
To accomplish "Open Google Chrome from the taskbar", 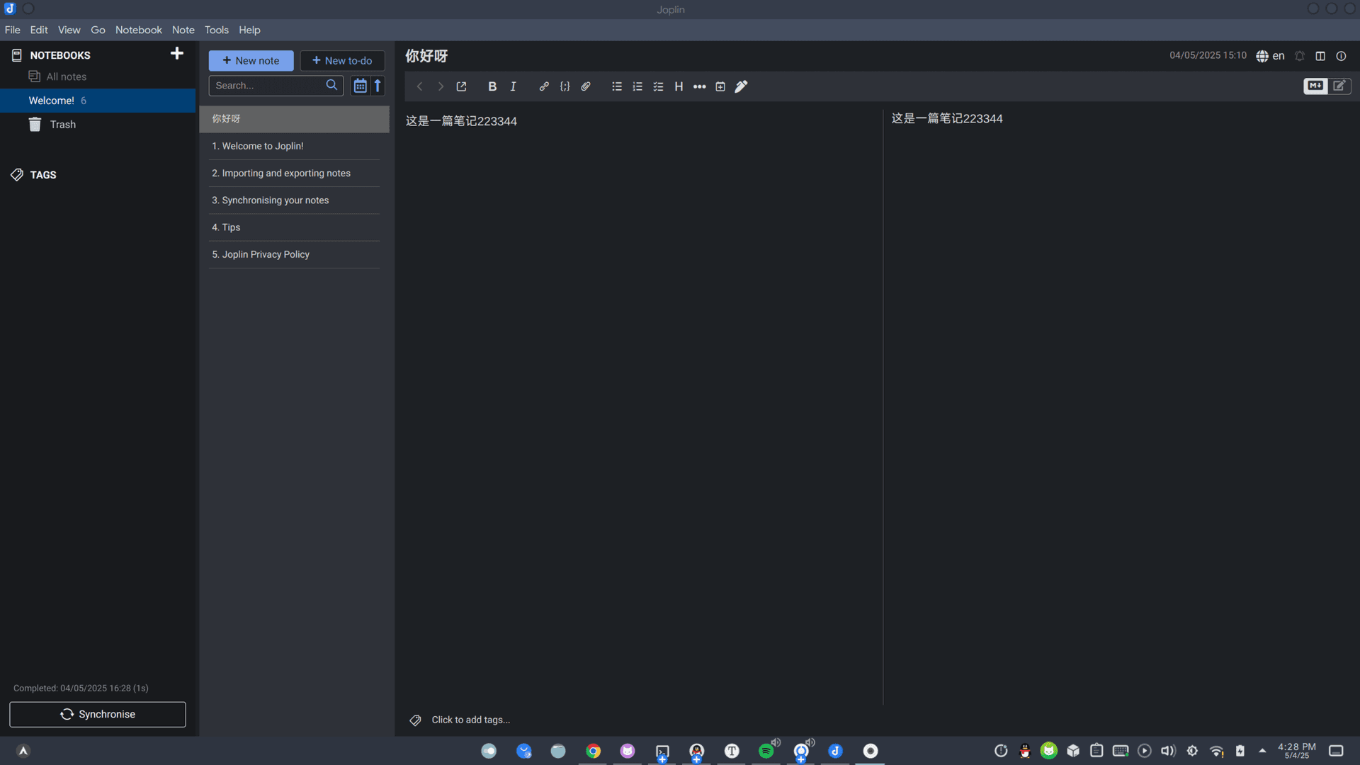I will pos(593,751).
